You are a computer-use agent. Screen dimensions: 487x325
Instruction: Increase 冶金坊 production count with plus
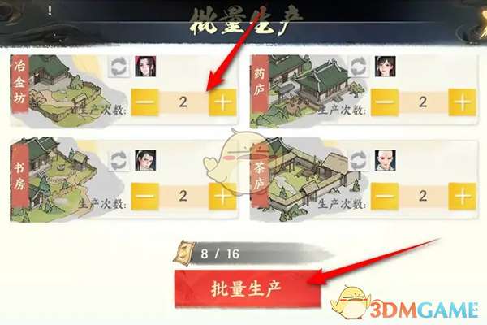pyautogui.click(x=222, y=102)
